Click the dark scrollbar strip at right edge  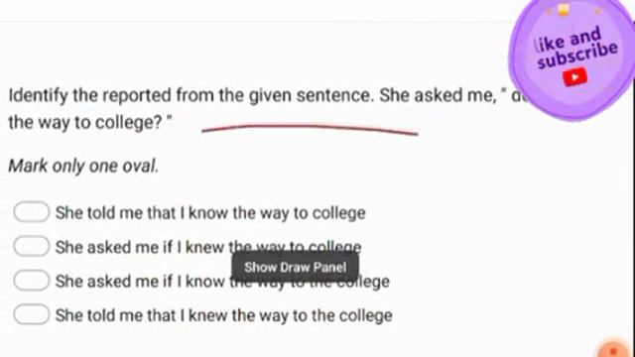633,218
